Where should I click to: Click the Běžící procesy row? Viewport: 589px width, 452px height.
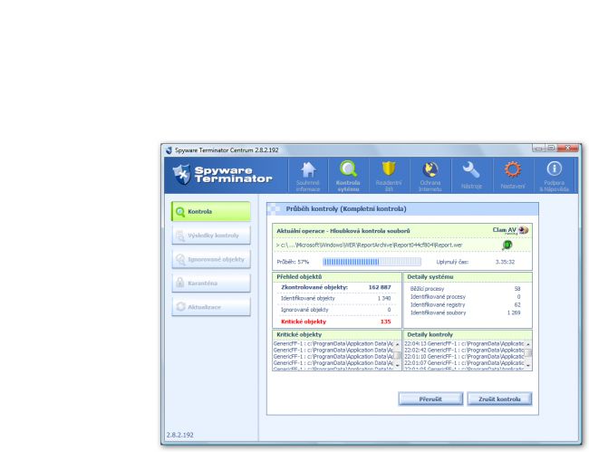[x=466, y=289]
